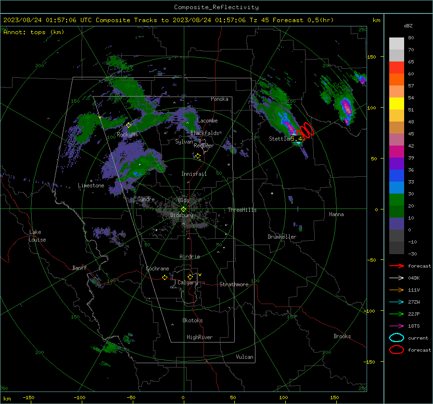Image resolution: width=433 pixels, height=404 pixels.
Task: Click the orange 111V arrow icon
Action: tap(396, 290)
